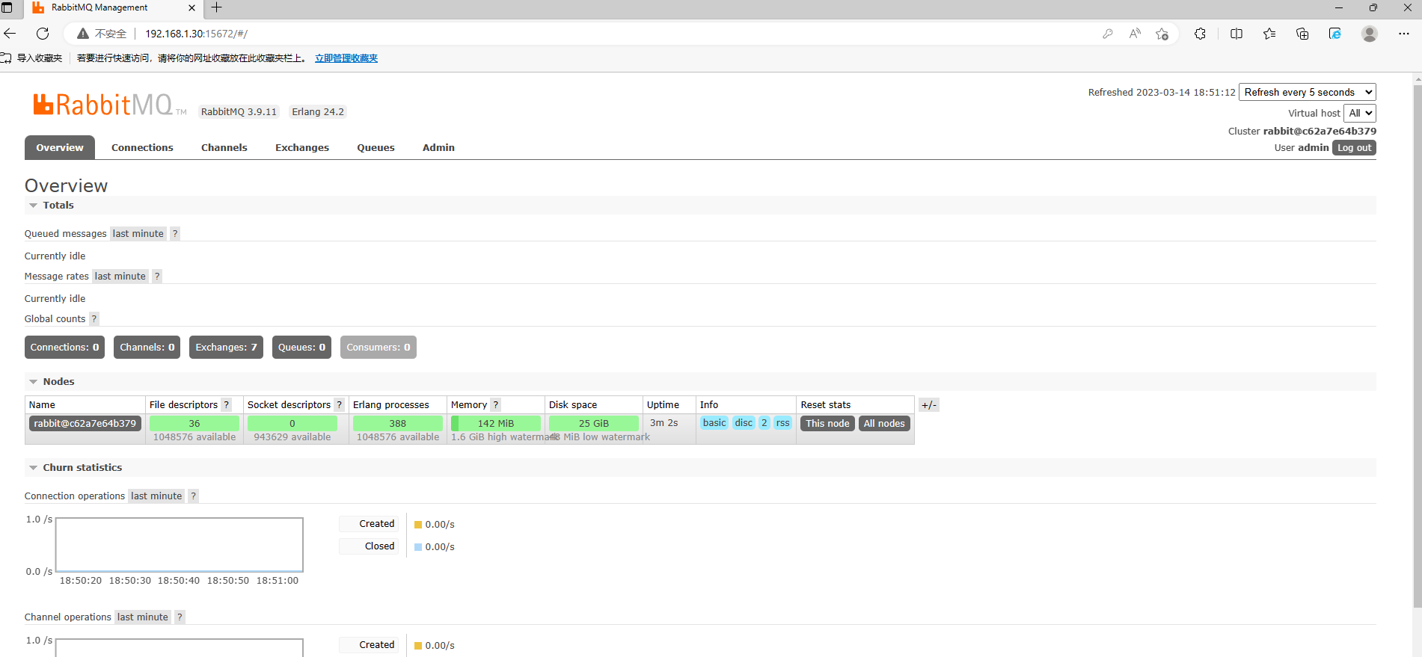Reload the RabbitMQ management page
The image size is (1422, 657).
coord(43,34)
